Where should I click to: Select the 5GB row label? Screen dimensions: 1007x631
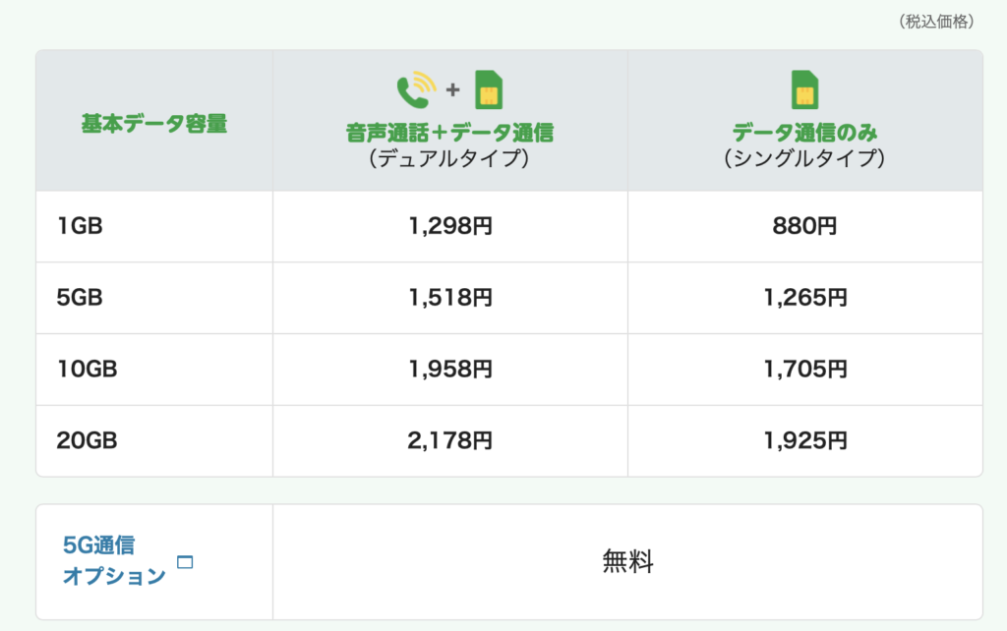[80, 298]
